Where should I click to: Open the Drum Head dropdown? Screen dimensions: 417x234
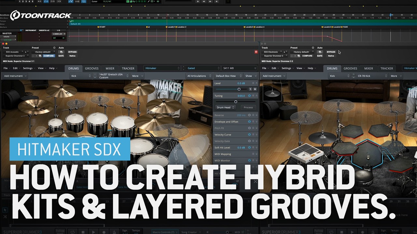click(225, 107)
